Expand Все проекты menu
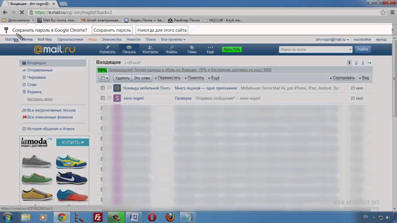The image size is (397, 223). tap(173, 39)
